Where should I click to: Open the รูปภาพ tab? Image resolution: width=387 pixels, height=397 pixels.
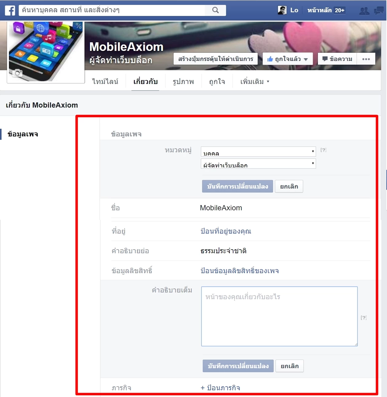click(x=183, y=82)
